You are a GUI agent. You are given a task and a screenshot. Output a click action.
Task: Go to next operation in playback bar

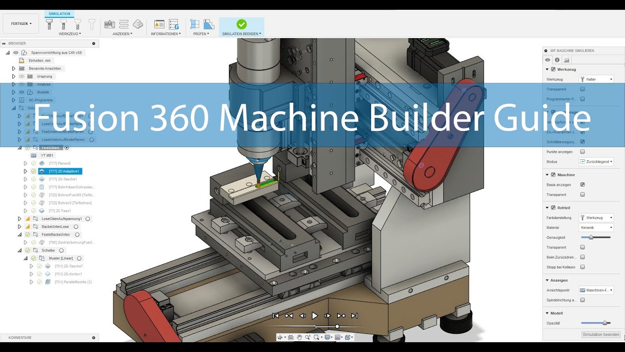click(x=341, y=316)
